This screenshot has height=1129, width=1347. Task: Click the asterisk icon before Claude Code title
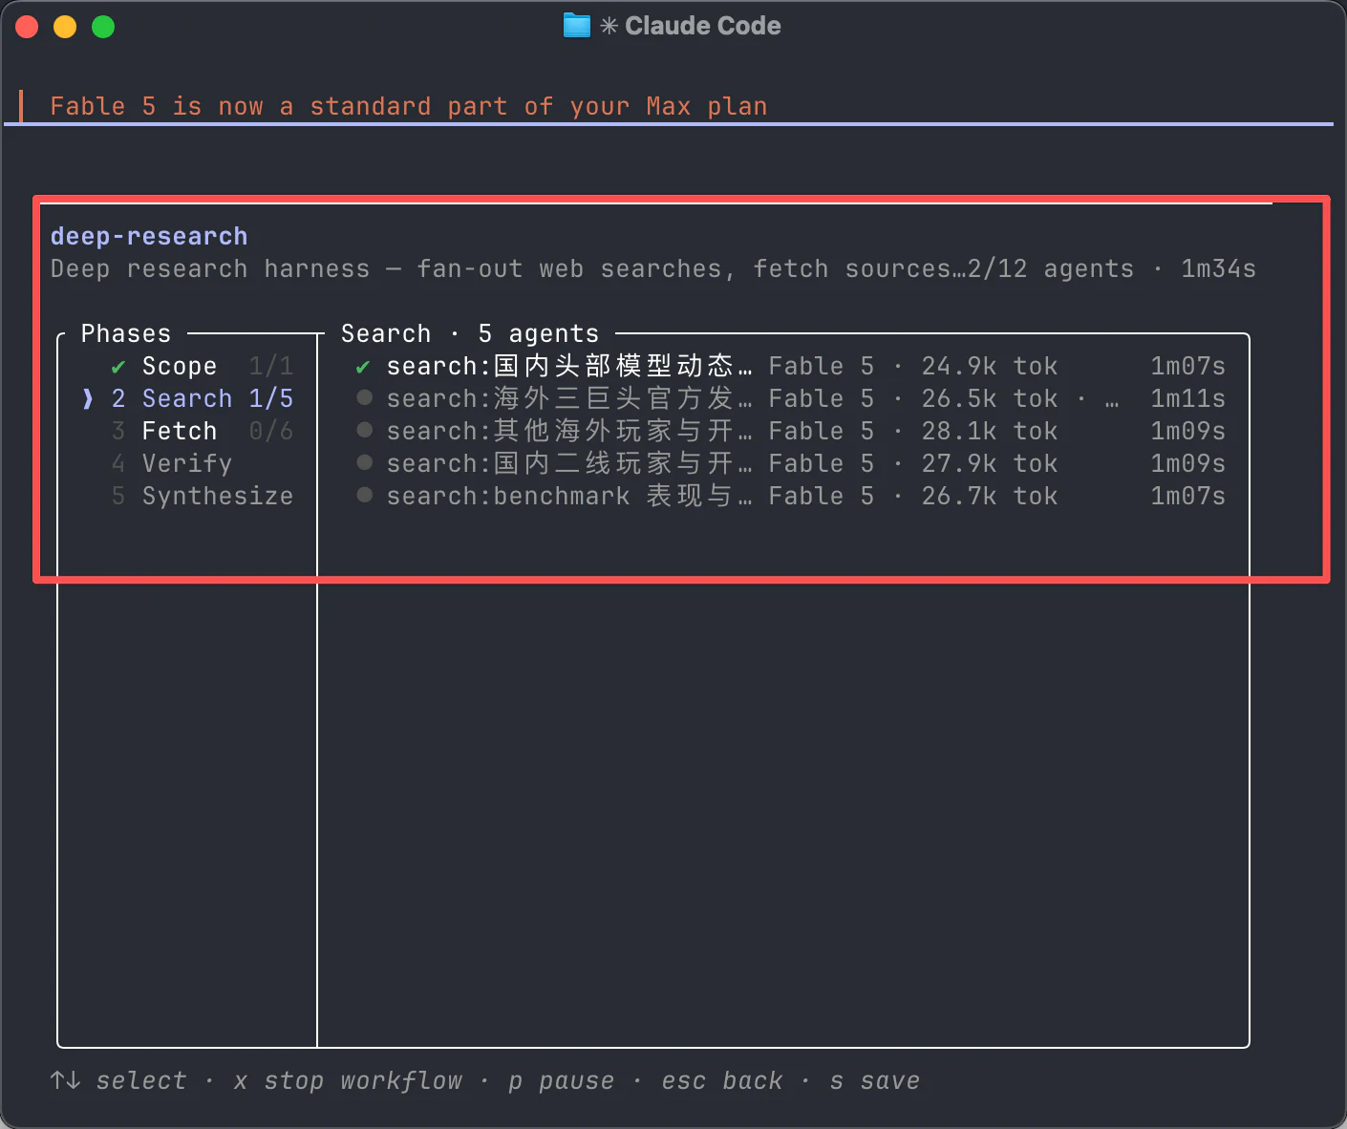click(609, 26)
